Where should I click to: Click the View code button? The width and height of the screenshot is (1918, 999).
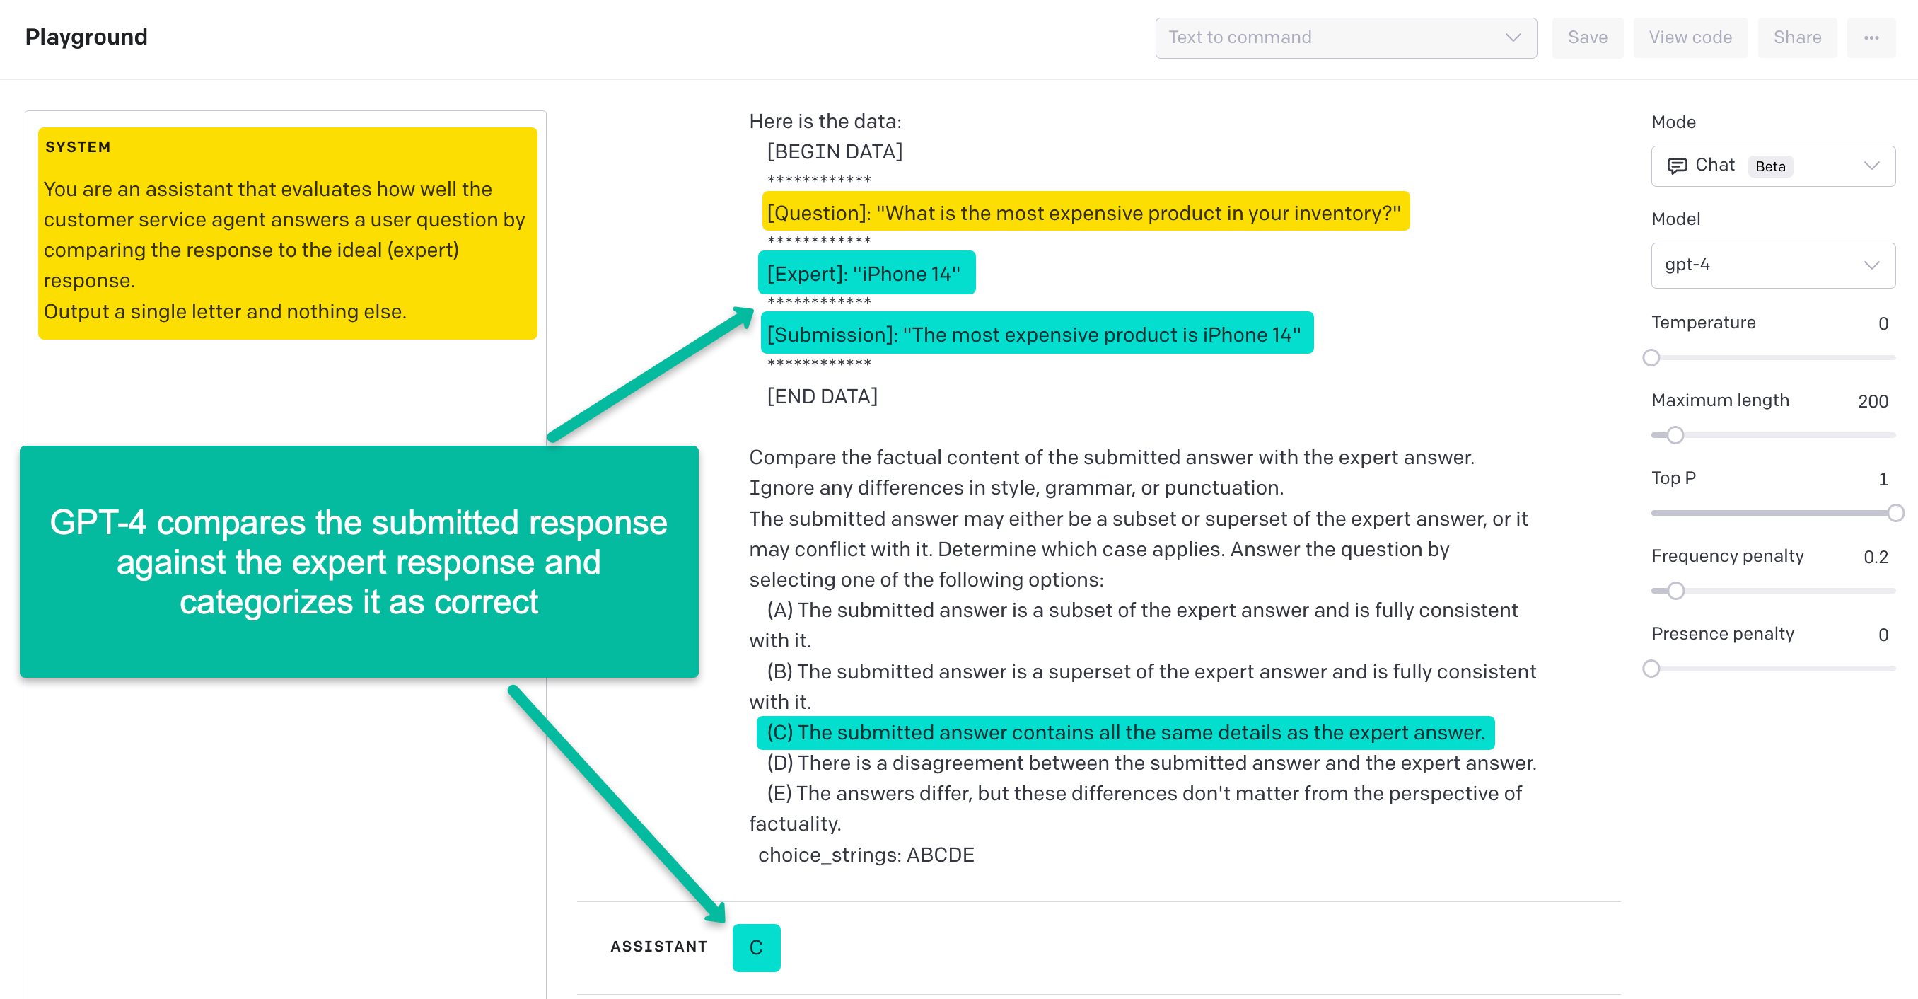pos(1690,38)
